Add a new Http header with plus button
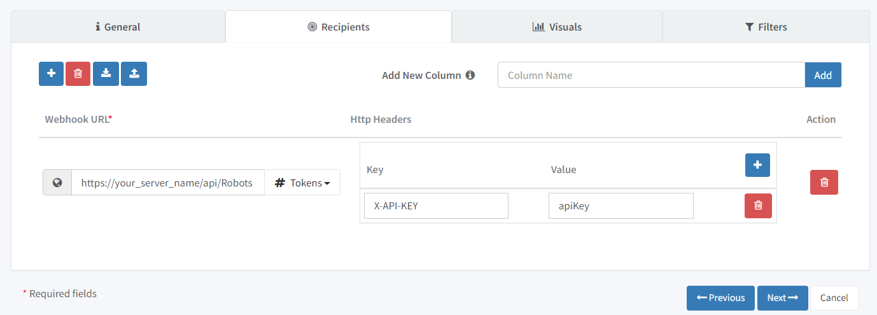 click(757, 165)
